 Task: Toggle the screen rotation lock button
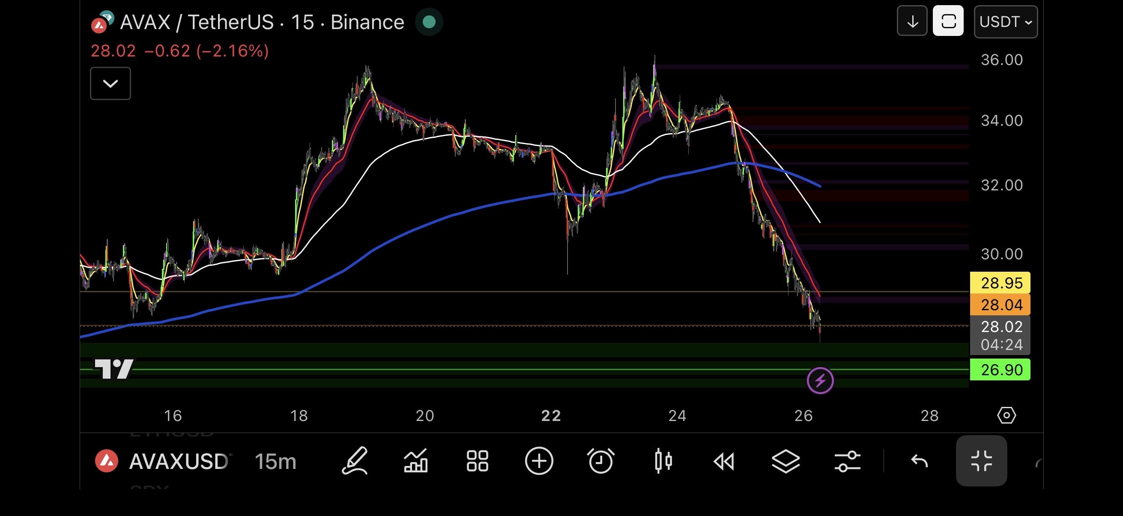tap(948, 21)
